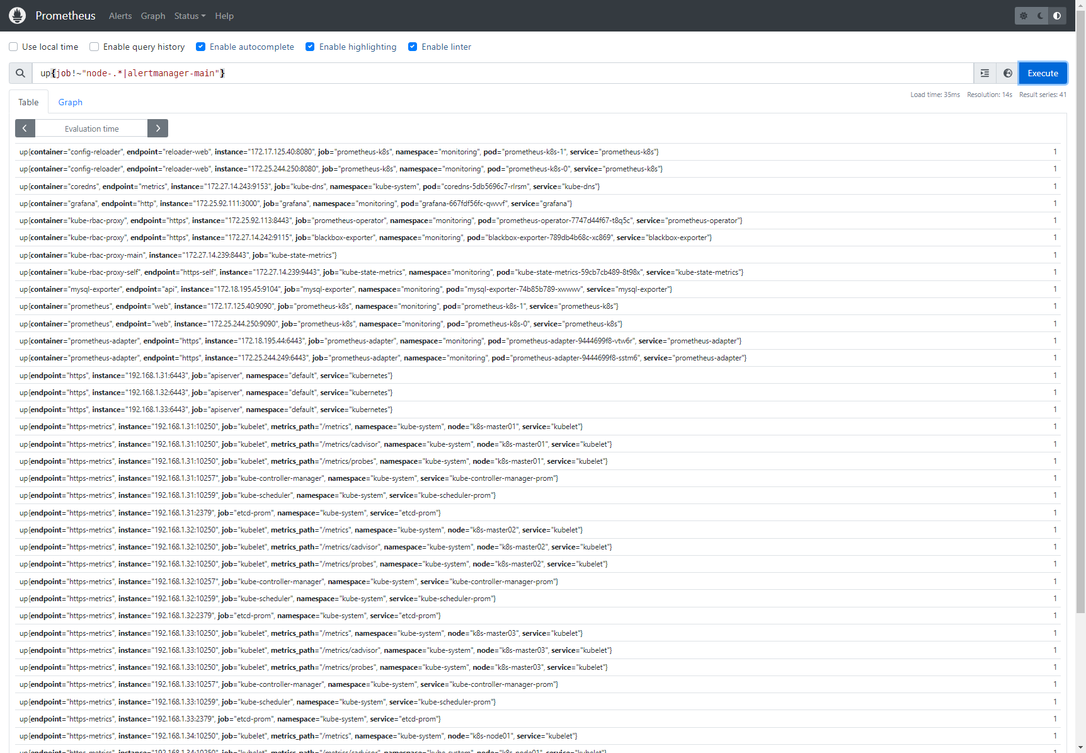Click the "Result series: 41" statistic

coord(1043,95)
